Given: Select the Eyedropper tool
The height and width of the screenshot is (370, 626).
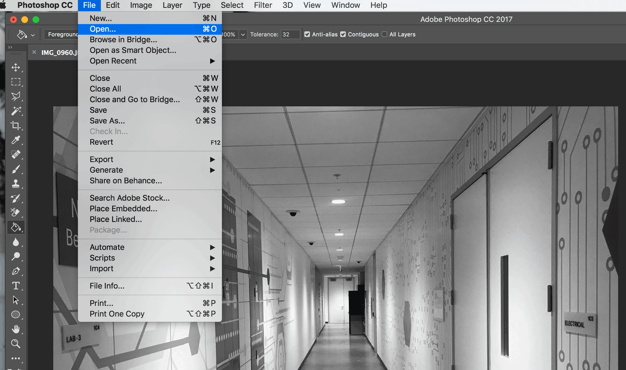Looking at the screenshot, I should pyautogui.click(x=16, y=140).
